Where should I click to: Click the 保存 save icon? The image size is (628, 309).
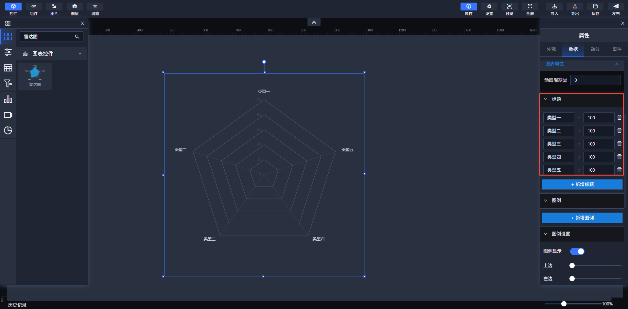click(595, 9)
